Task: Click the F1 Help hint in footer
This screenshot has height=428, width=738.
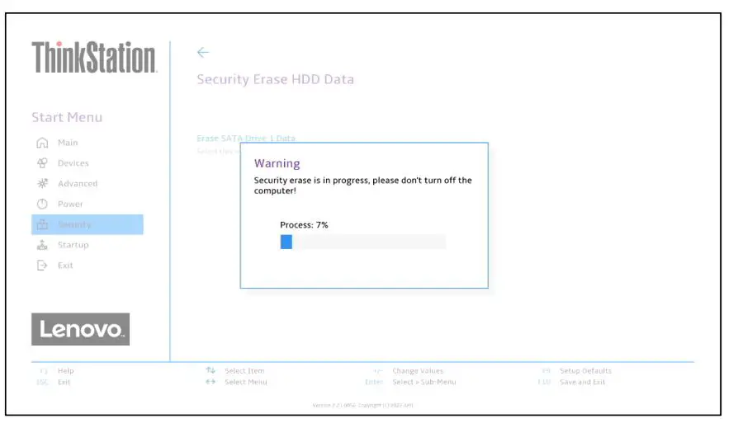Action: pos(57,371)
